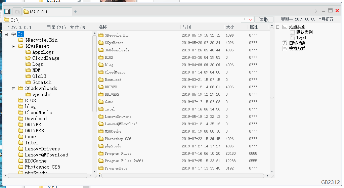
Task: Select Photoshop CS6 row in the file list
Action: [x=118, y=139]
